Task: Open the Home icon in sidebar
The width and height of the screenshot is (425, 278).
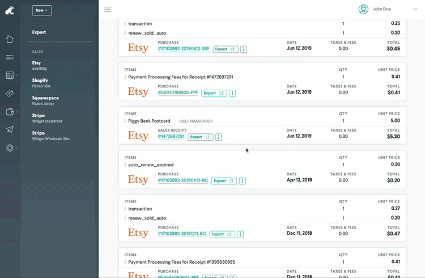Action: click(x=10, y=39)
